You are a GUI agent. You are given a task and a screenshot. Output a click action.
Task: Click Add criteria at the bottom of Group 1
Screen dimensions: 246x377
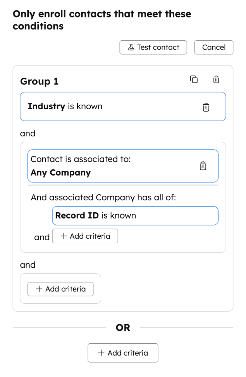coord(60,288)
